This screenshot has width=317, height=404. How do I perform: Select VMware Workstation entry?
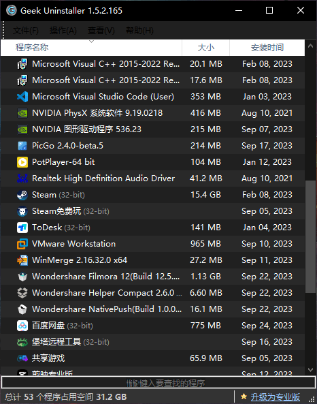tap(152, 244)
